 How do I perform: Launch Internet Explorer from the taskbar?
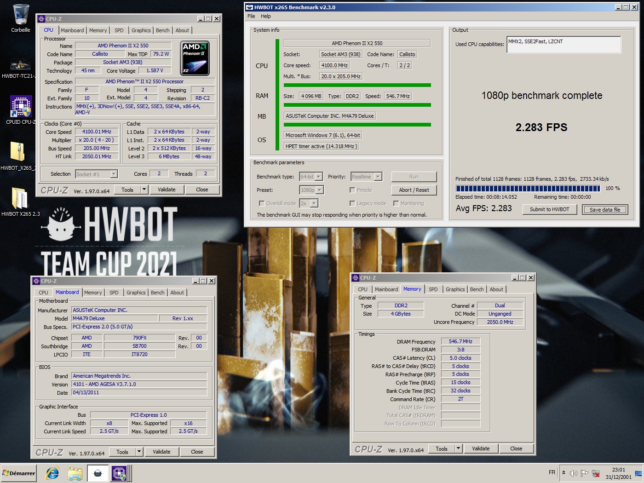pos(52,473)
